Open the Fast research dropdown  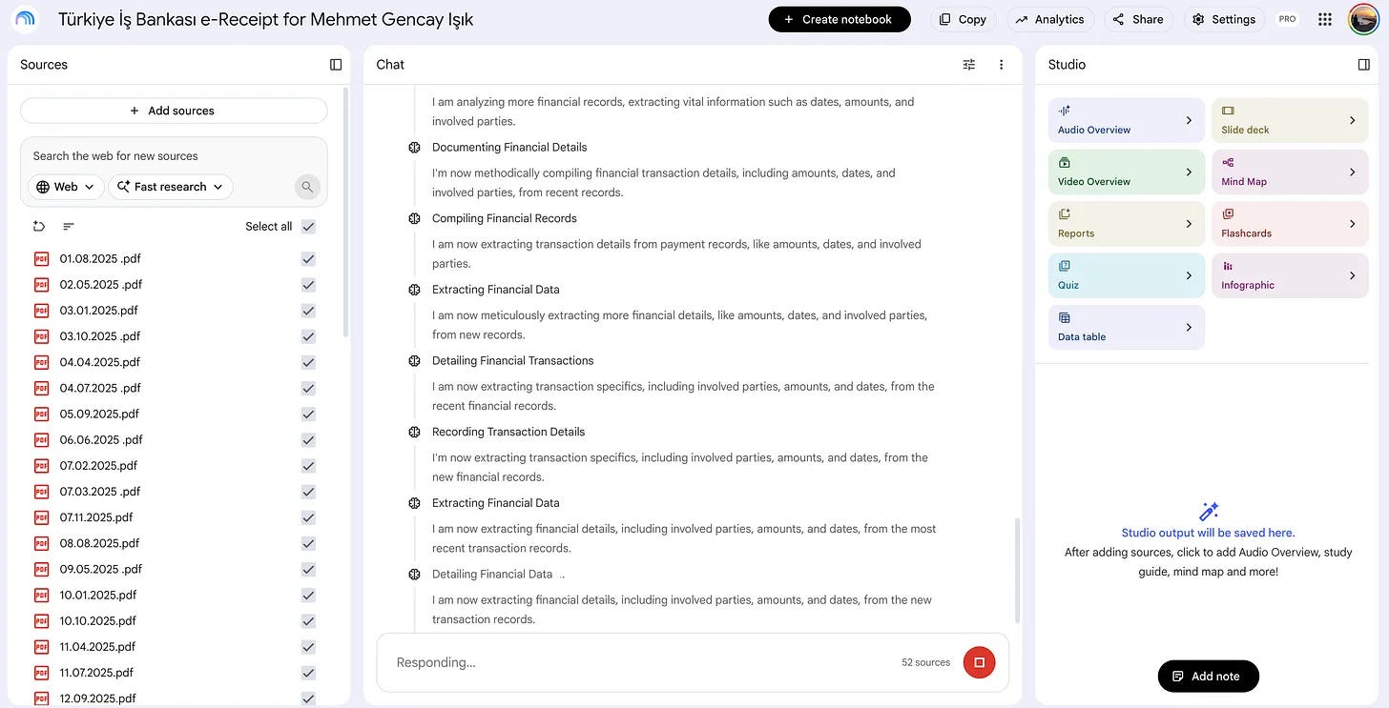tap(171, 187)
